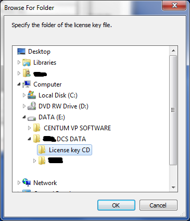Click the Computer icon in tree
Viewport: 190px width, 221px height.
tap(27, 84)
